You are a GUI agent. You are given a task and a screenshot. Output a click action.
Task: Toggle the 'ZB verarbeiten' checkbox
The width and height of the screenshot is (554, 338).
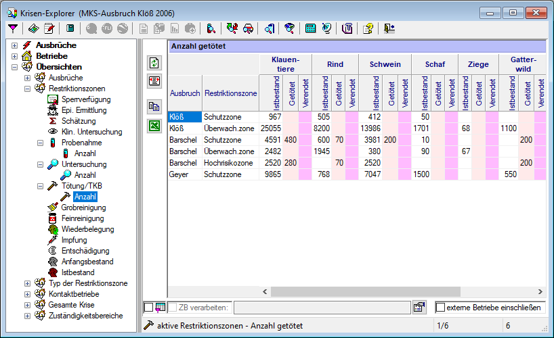pyautogui.click(x=173, y=308)
